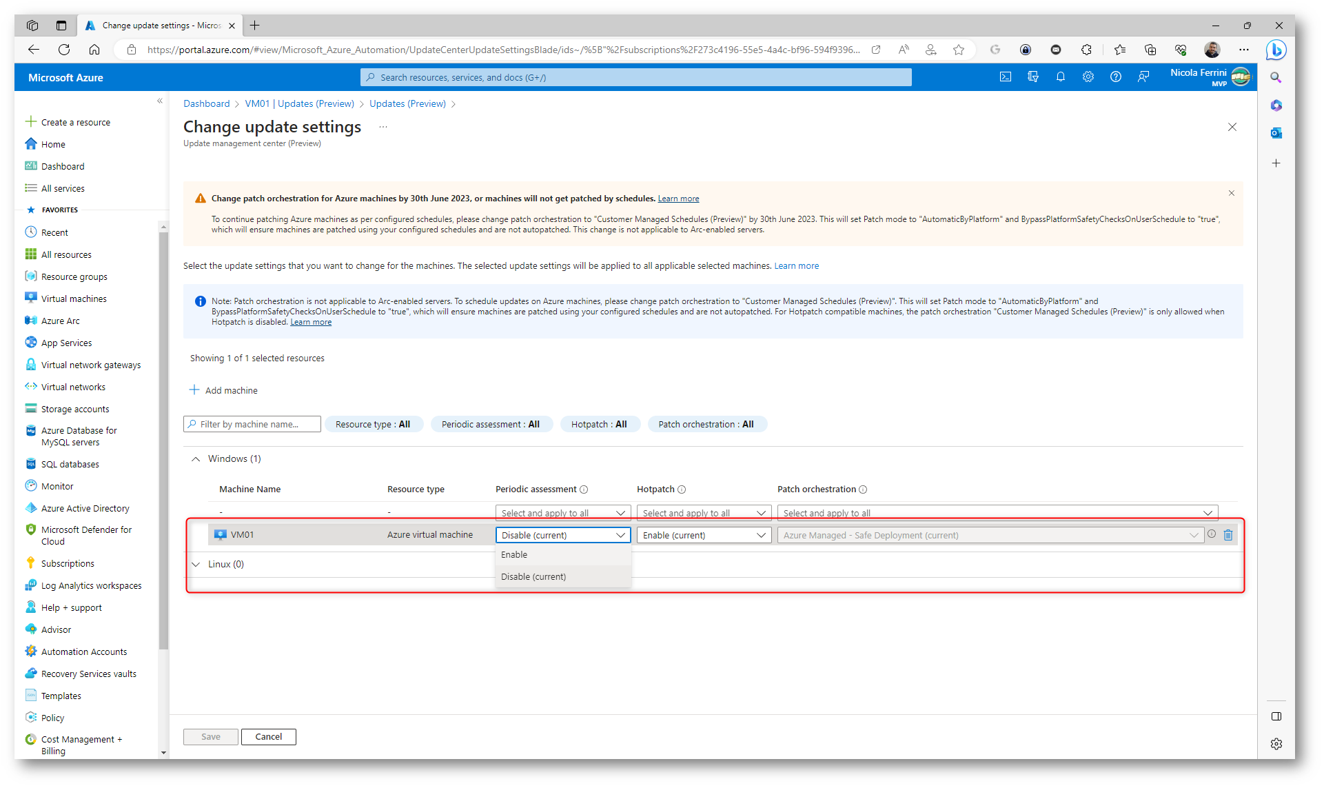
Task: Collapse the Windows (1) group
Action: click(x=196, y=459)
